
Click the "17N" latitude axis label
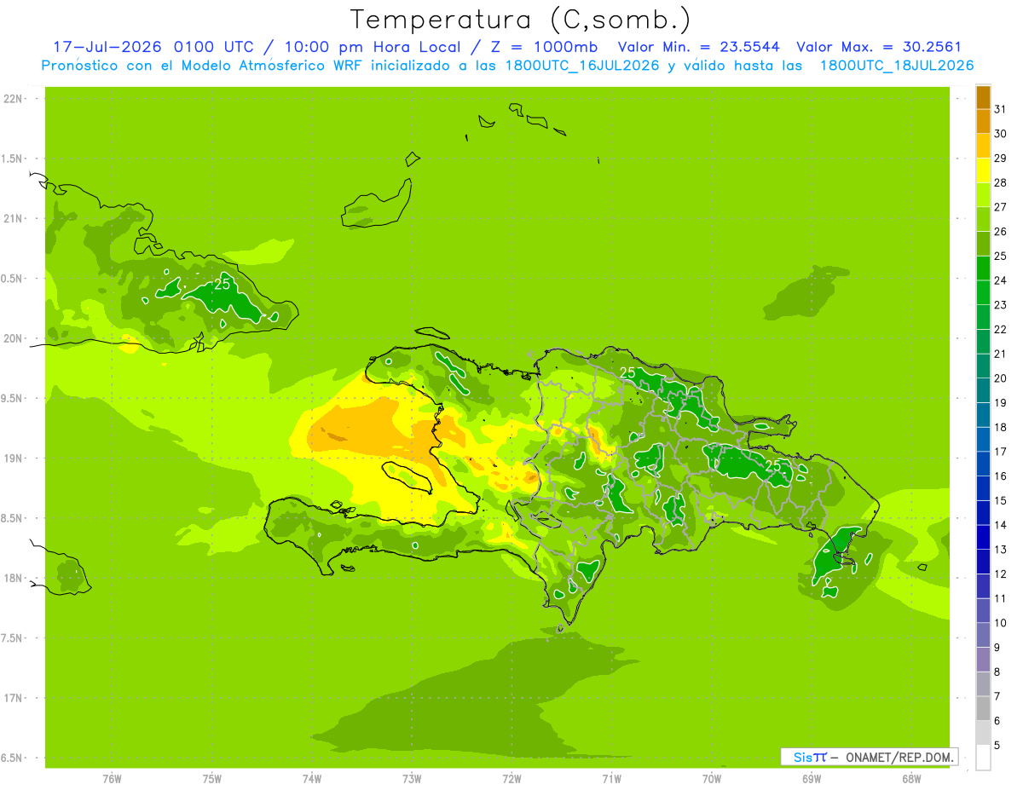click(12, 698)
